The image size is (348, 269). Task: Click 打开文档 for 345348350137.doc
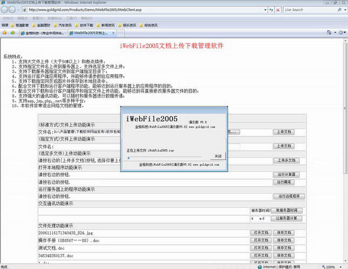click(261, 256)
